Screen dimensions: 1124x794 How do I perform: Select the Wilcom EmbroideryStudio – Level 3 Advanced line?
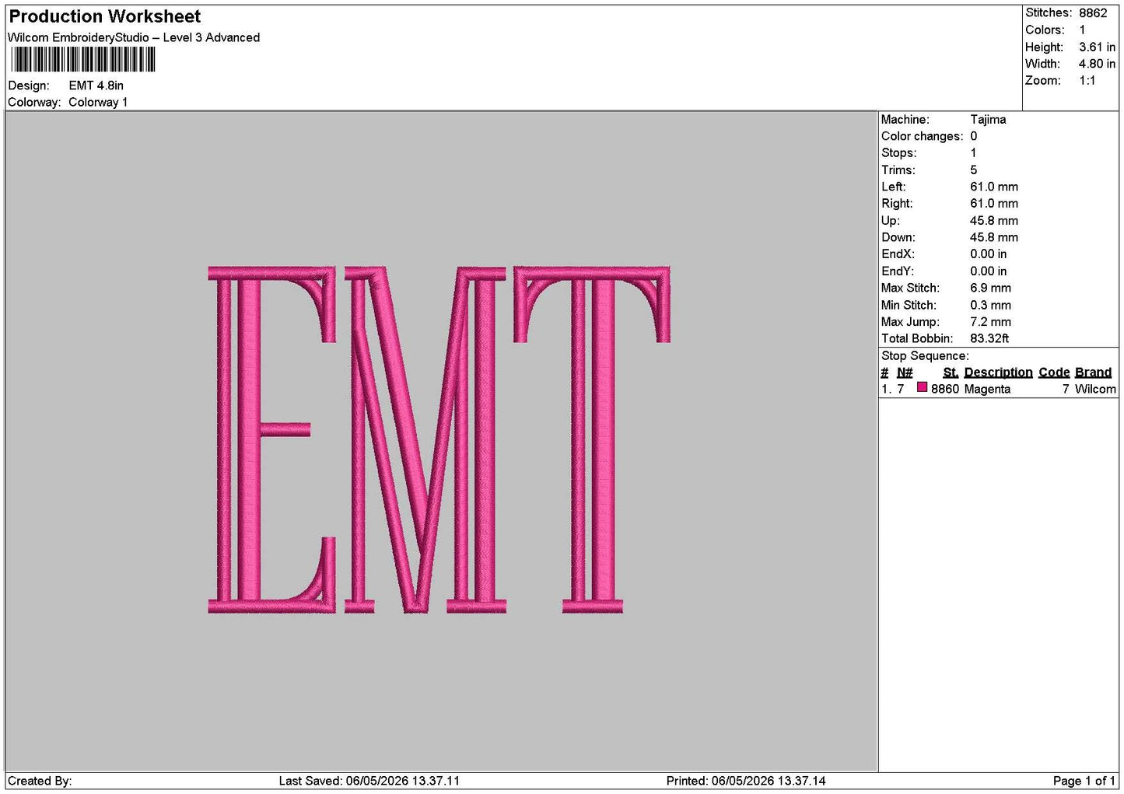[134, 37]
